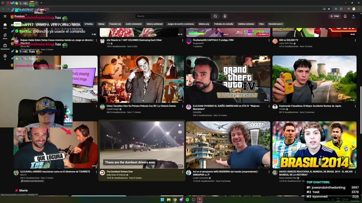Open options for the Singapur airport video
The image size is (362, 203).
[269, 172]
